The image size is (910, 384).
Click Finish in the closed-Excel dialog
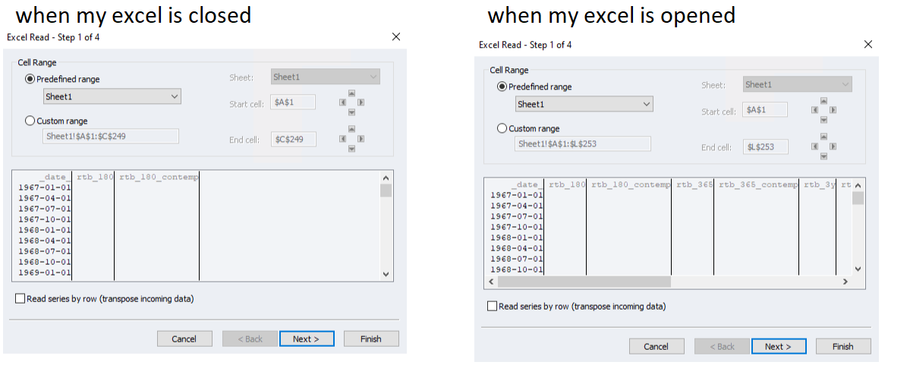(371, 338)
